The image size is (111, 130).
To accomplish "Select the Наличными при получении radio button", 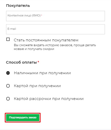I will (8, 73).
